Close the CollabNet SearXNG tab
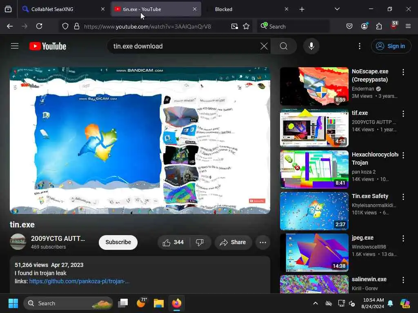Viewport: 418px width, 313px height. pos(103,9)
